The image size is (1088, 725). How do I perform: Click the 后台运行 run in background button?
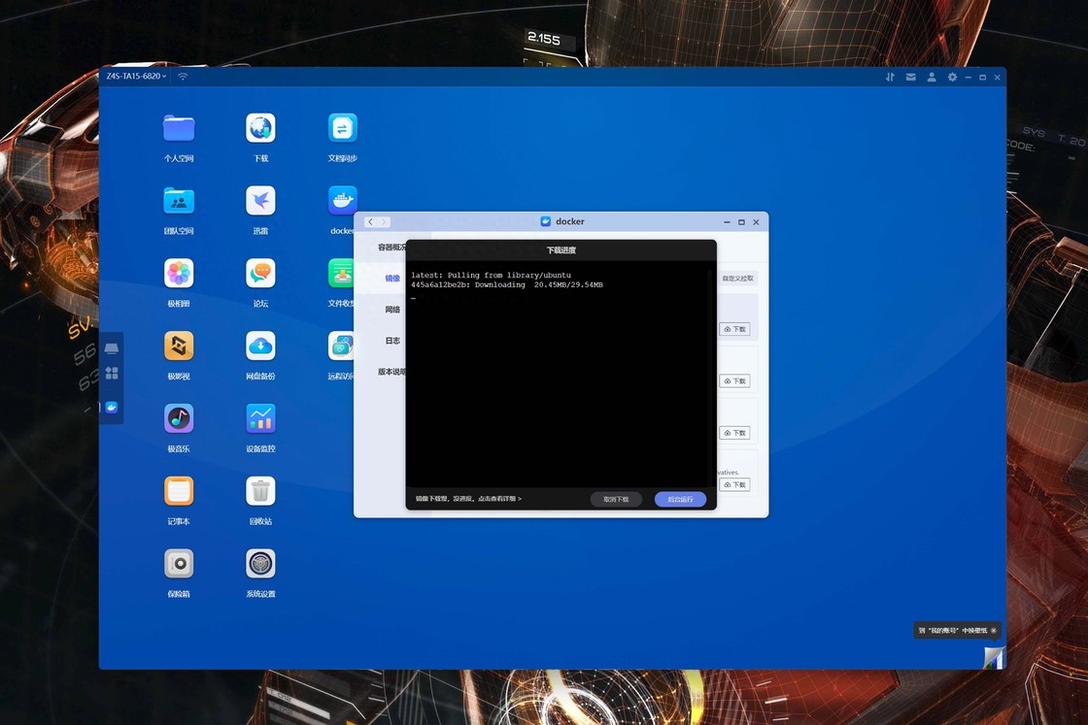click(680, 499)
